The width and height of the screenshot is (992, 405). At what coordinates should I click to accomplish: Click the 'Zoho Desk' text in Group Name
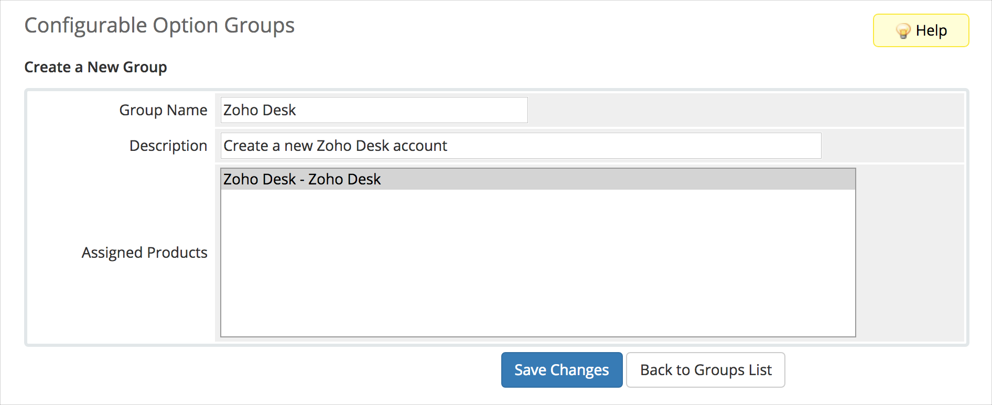pyautogui.click(x=260, y=110)
